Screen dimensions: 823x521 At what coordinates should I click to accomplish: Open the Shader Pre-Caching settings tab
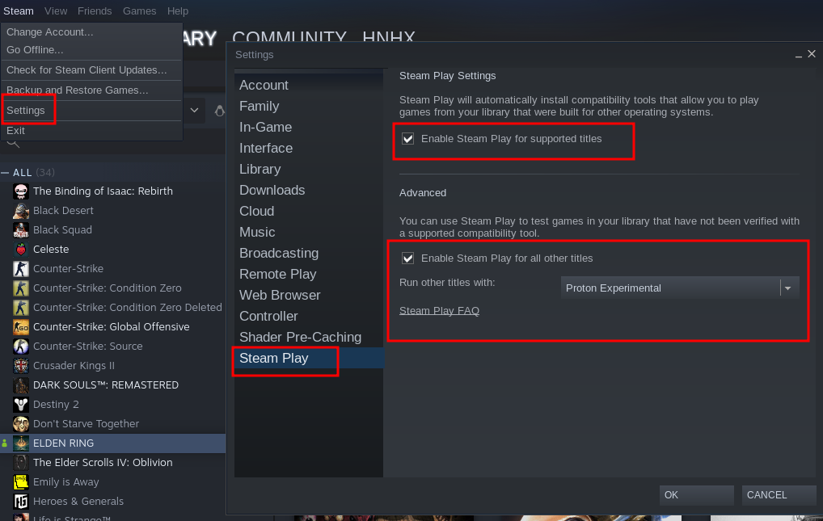tap(300, 338)
